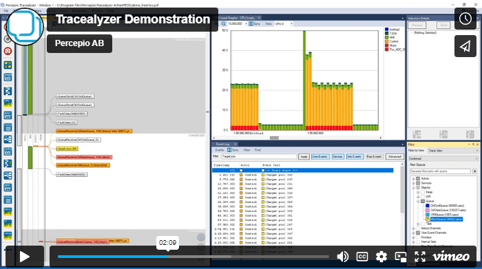The height and width of the screenshot is (269, 482).
Task: Visit the Percepio AB profile link
Action: click(x=79, y=43)
